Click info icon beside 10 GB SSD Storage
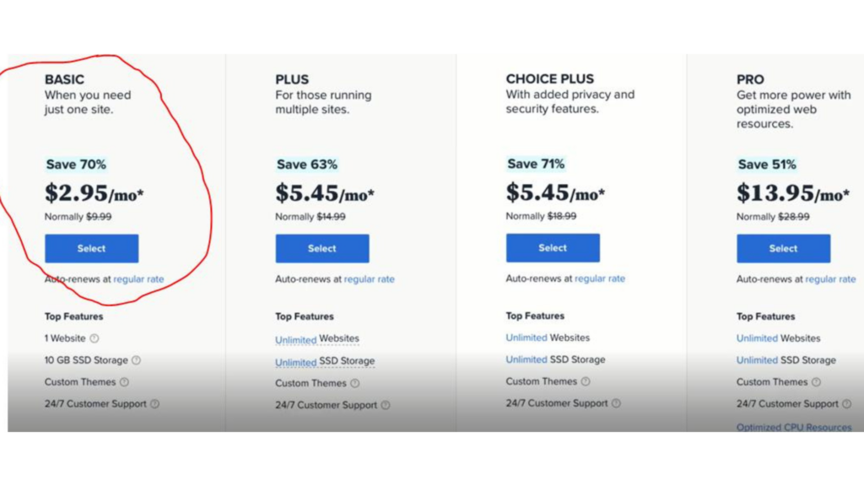 click(x=136, y=360)
